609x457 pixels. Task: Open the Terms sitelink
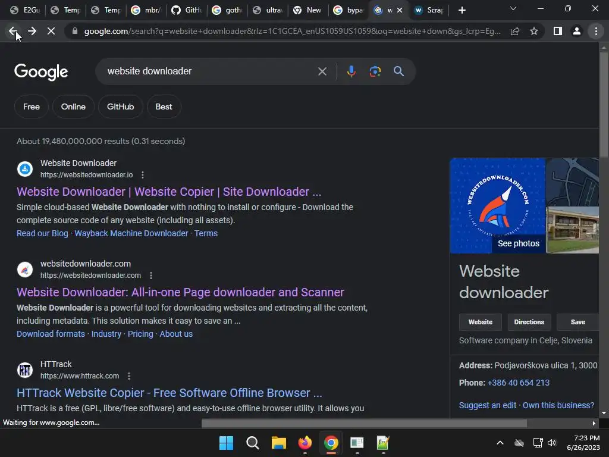[206, 233]
